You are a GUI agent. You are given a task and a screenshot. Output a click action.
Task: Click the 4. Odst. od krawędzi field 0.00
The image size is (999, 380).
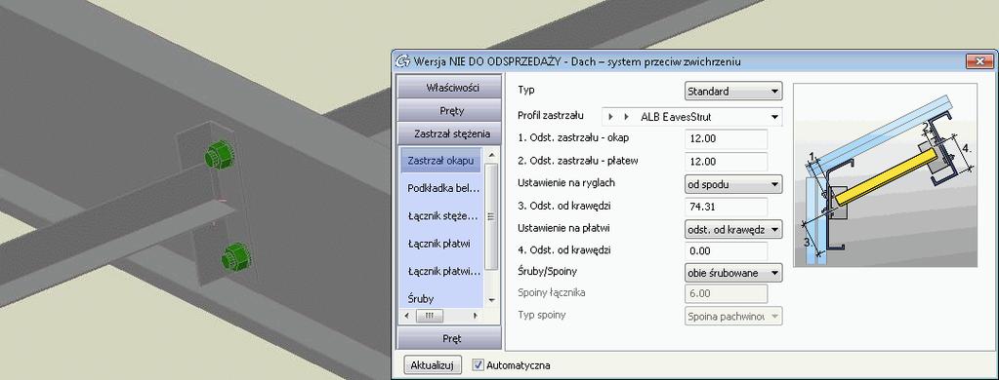point(726,250)
